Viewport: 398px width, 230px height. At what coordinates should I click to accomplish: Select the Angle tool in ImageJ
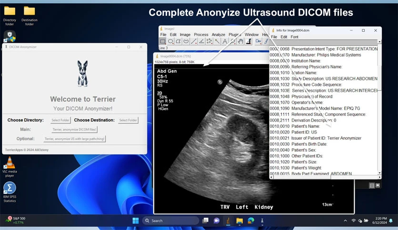click(x=201, y=41)
